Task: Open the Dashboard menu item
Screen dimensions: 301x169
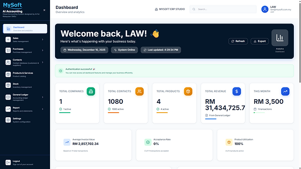Action: (25, 29)
